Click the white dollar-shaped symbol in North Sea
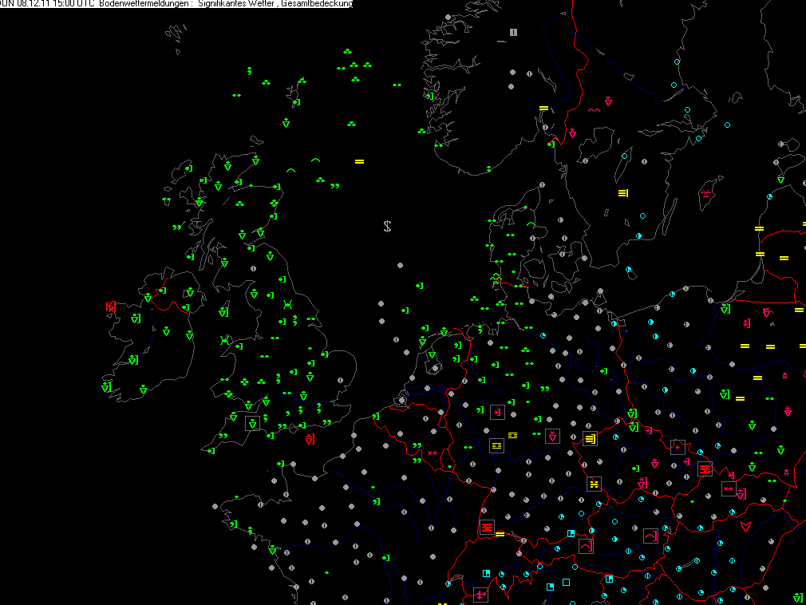 point(387,226)
